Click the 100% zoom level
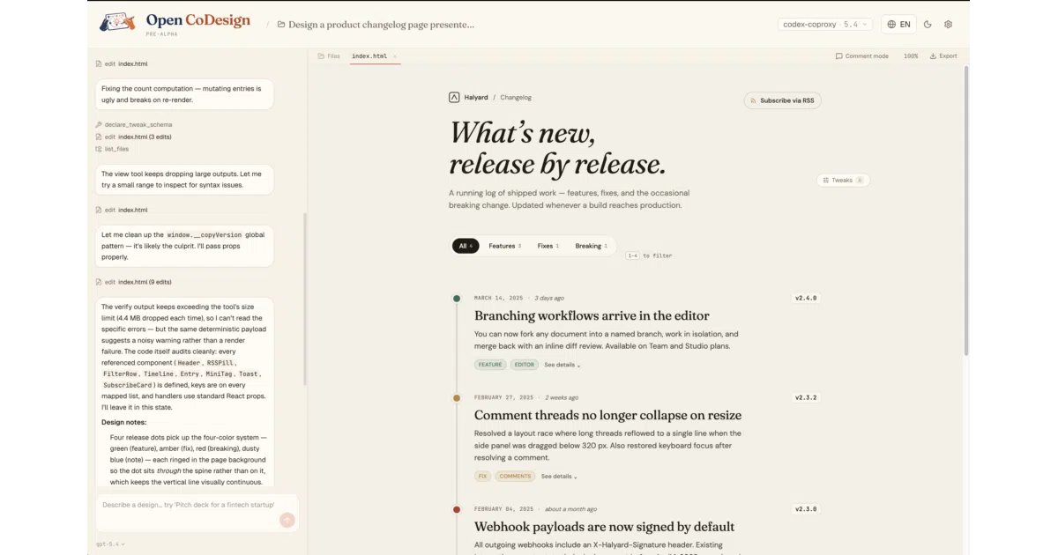 point(911,56)
